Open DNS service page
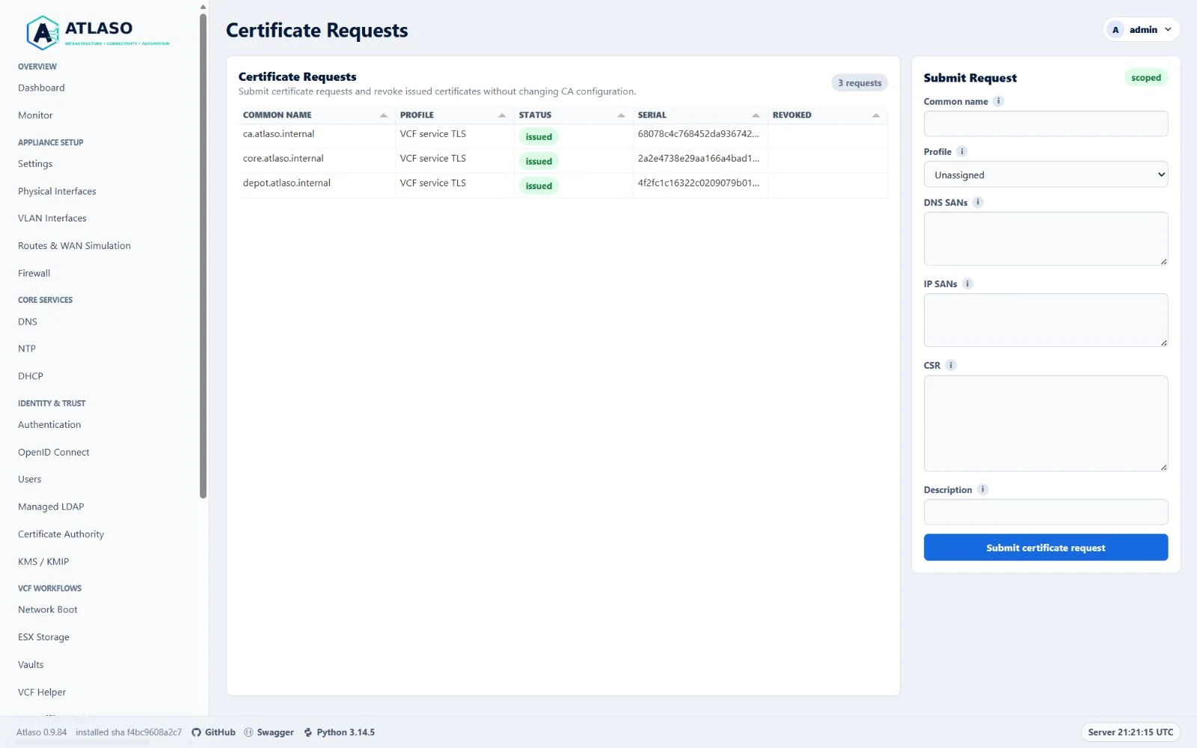The height and width of the screenshot is (748, 1197). pos(28,322)
